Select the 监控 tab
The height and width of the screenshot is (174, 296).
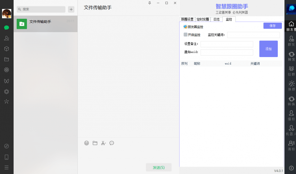(x=229, y=19)
